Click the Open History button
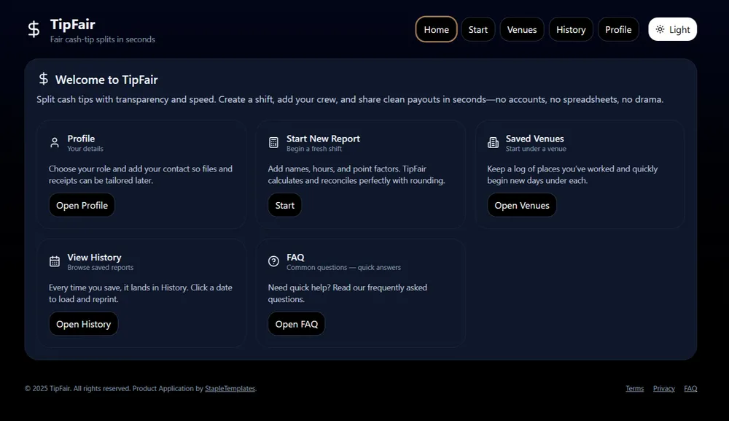Viewport: 729px width, 421px height. pyautogui.click(x=83, y=324)
